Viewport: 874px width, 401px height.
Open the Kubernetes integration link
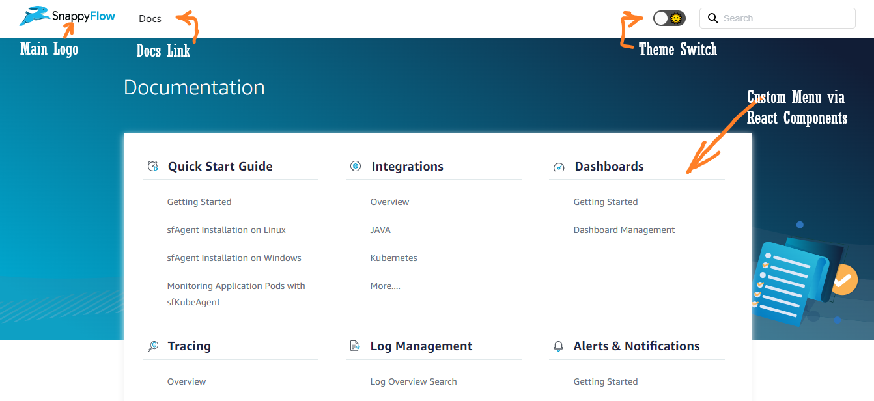click(x=393, y=258)
